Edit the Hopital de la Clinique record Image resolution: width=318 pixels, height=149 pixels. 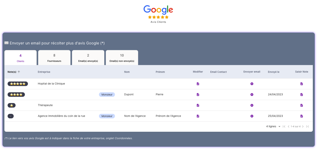198,84
